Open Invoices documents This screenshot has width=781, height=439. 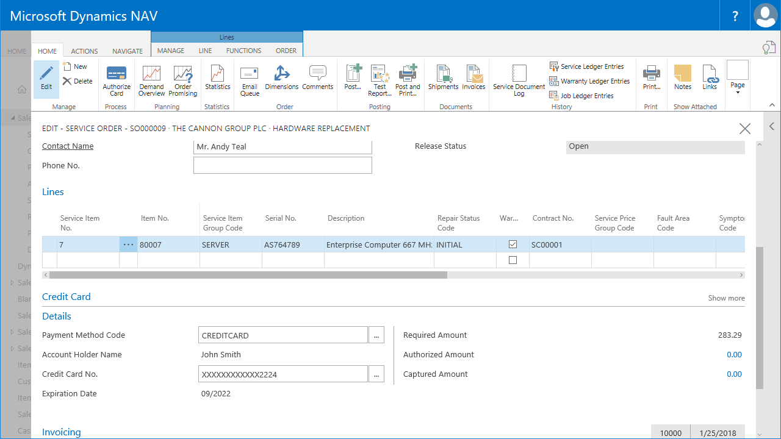[x=473, y=78]
